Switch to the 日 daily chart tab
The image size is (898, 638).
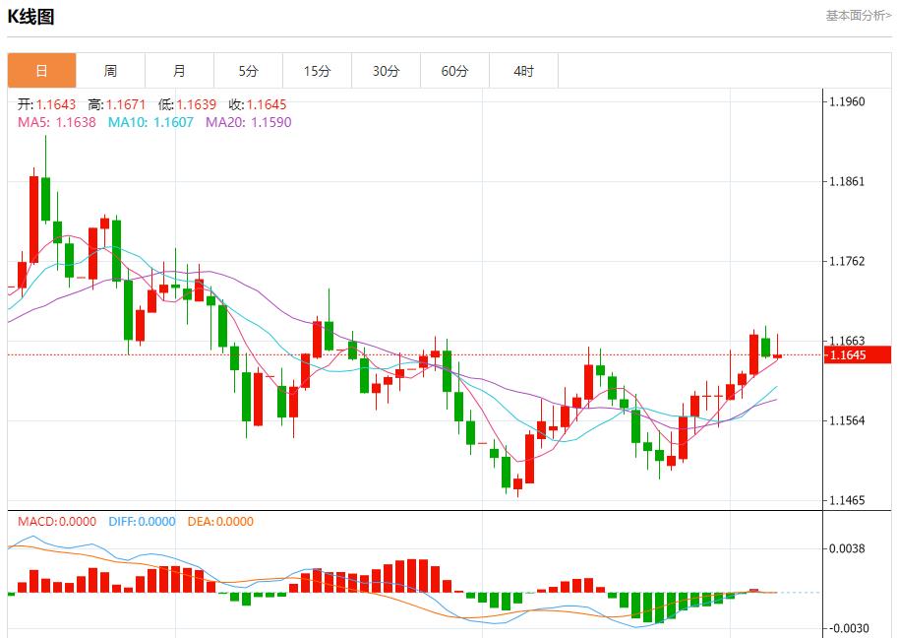tap(41, 71)
